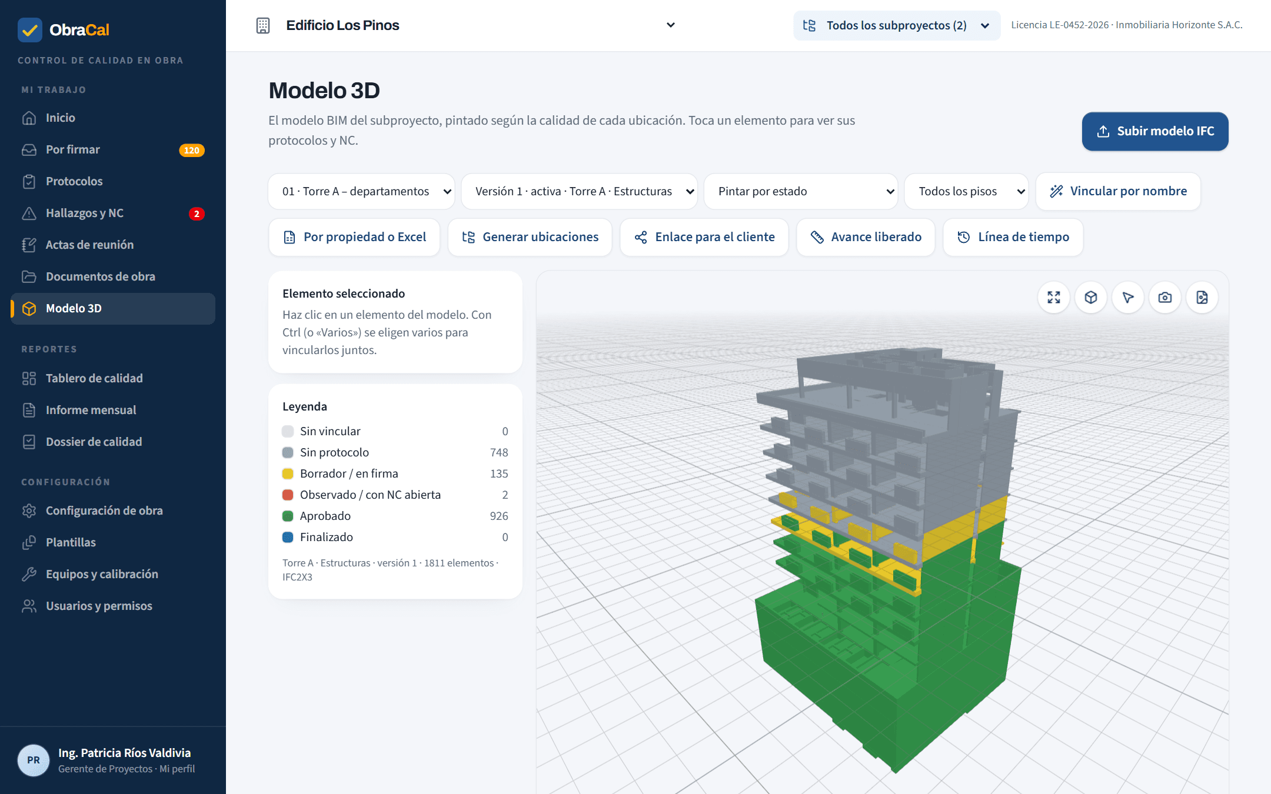Click the Dossier de calidad label
The width and height of the screenshot is (1271, 794).
pos(94,442)
